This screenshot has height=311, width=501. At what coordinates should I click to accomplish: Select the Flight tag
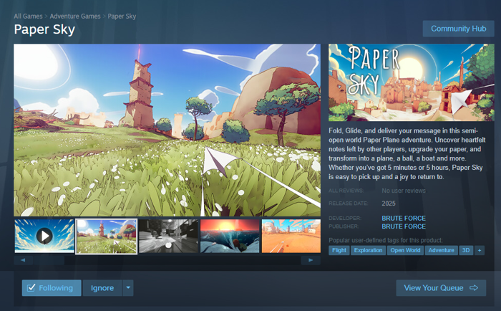(339, 250)
